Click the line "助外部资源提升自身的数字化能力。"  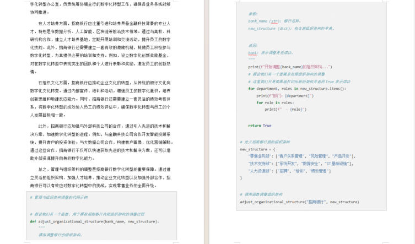(62, 159)
